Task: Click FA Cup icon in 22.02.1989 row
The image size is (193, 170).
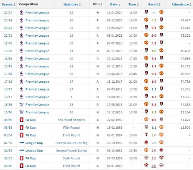Action: 21,120
